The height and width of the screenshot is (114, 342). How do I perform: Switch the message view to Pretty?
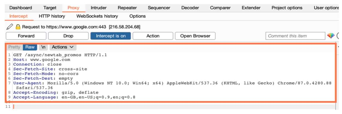coord(14,47)
